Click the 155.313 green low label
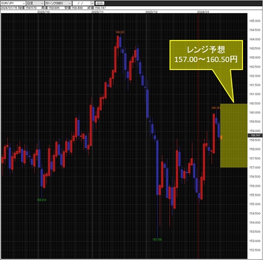The image size is (263, 260). (42, 200)
